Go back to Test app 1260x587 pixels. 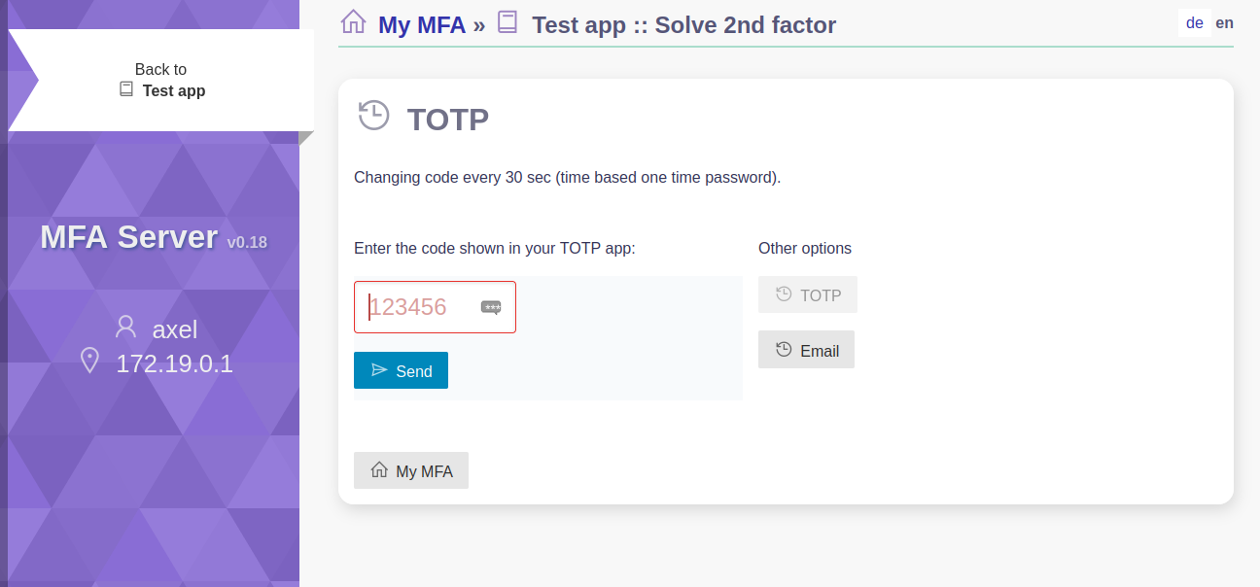point(160,80)
